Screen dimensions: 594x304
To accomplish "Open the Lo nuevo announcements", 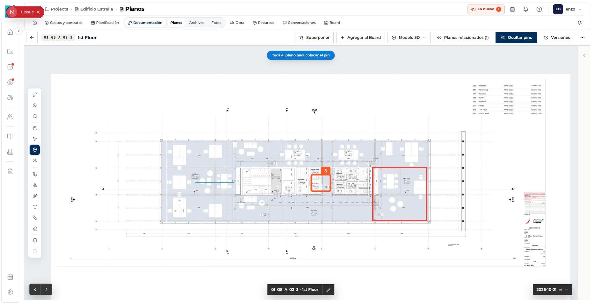I will click(486, 9).
